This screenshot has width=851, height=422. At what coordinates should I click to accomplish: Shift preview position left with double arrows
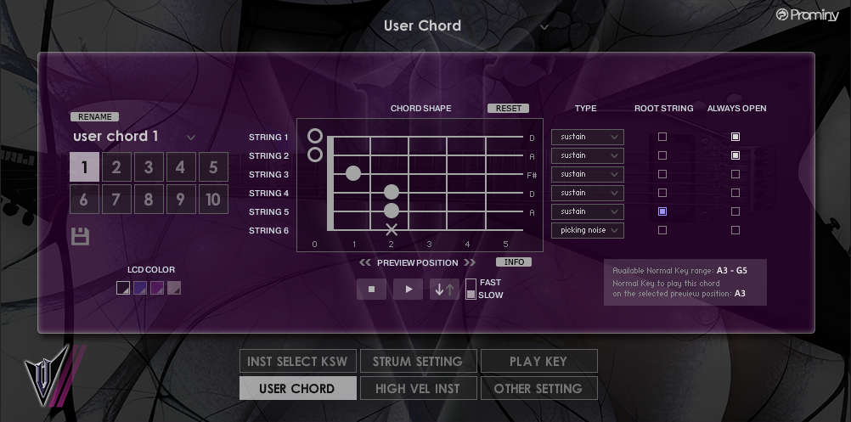click(x=365, y=263)
